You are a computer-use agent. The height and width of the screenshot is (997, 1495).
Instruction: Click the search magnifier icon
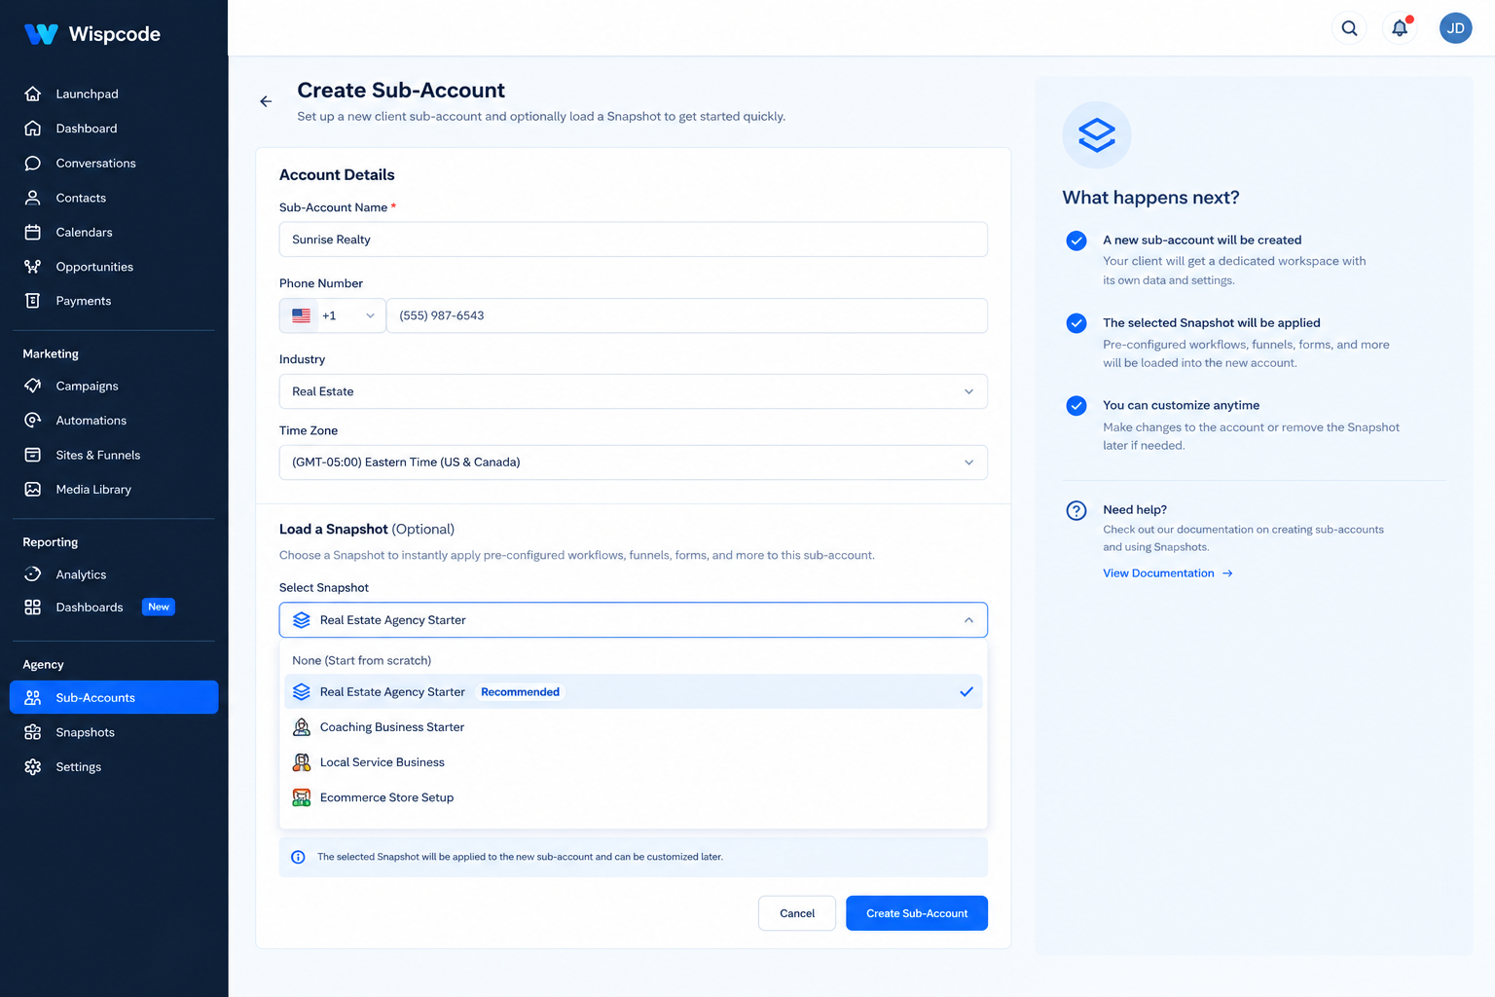click(x=1349, y=28)
